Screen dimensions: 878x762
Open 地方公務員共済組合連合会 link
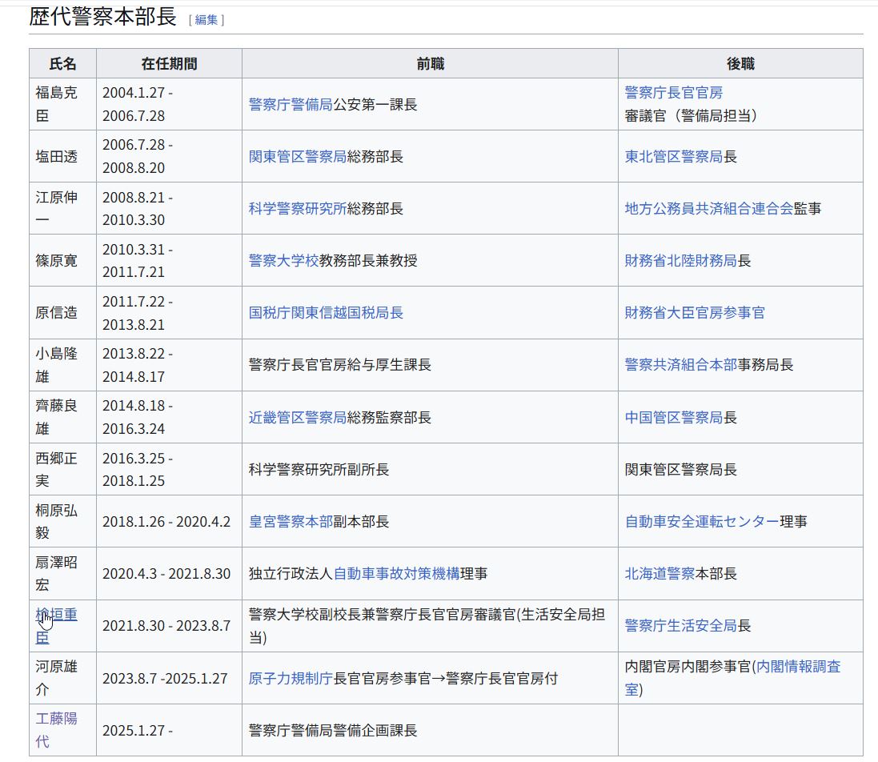pos(708,209)
